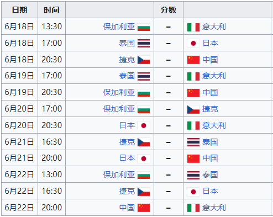Image resolution: width=273 pixels, height=217 pixels.
Task: Open 泰国 link in June 22 13:00 row
Action: coord(210,174)
